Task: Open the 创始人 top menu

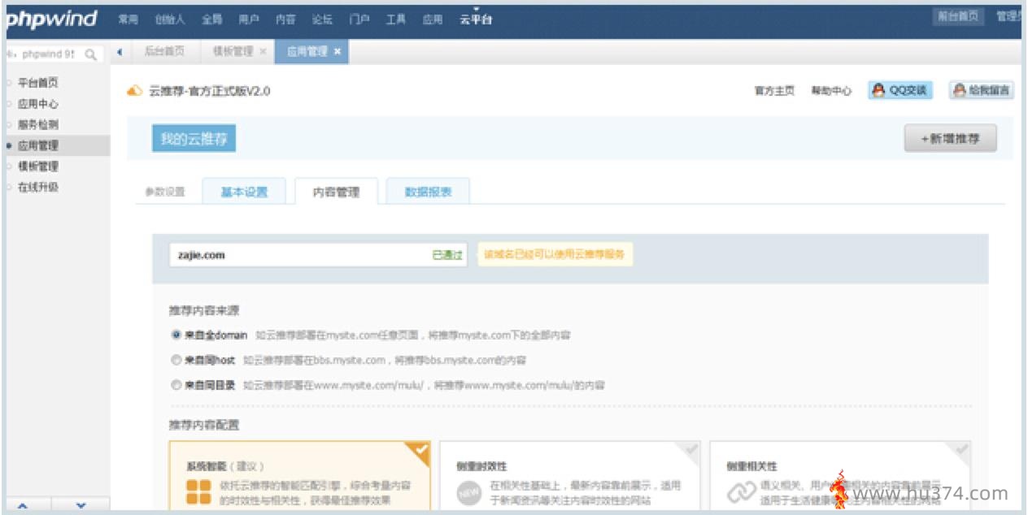Action: pyautogui.click(x=168, y=19)
